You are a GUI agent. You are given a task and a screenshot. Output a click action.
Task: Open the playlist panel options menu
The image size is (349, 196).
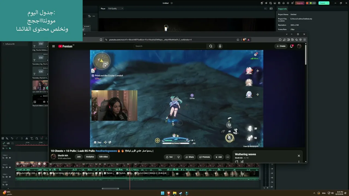(x=299, y=162)
